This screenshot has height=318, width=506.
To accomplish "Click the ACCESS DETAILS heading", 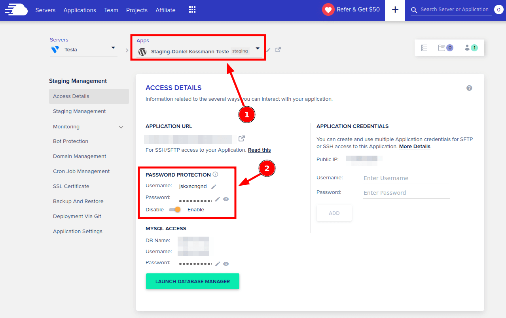I will 174,88.
